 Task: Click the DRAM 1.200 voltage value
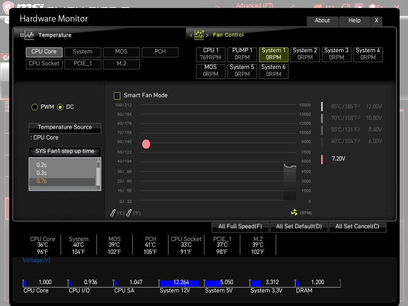click(318, 282)
